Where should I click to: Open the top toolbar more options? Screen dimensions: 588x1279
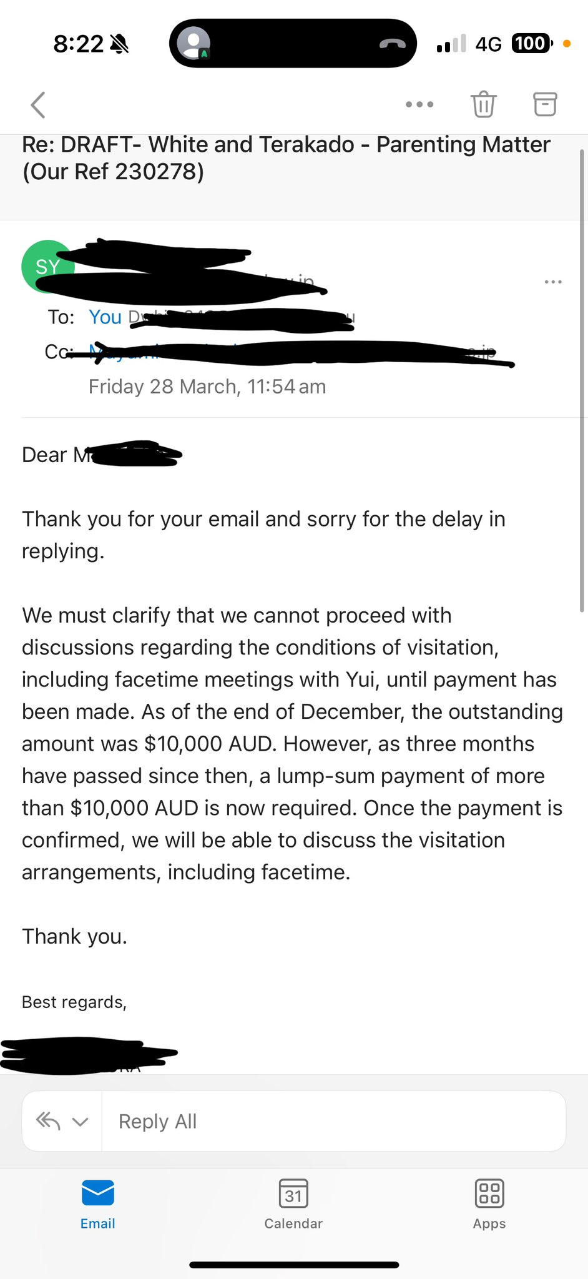[x=419, y=104]
